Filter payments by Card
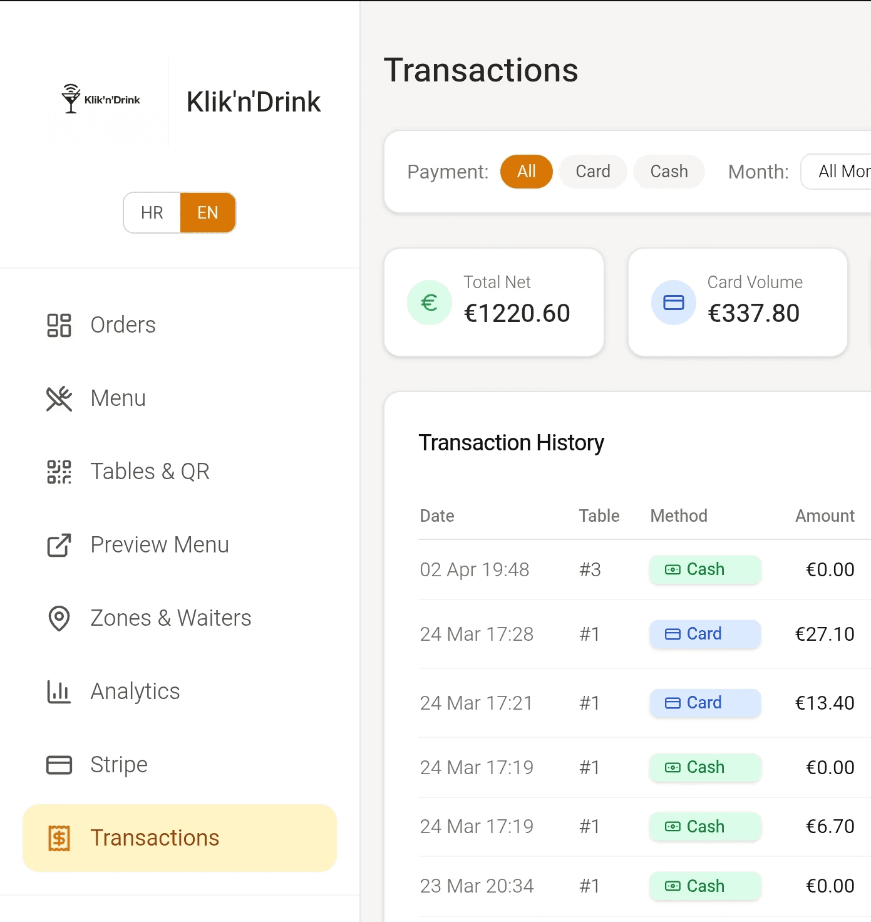The height and width of the screenshot is (922, 871). pos(593,172)
